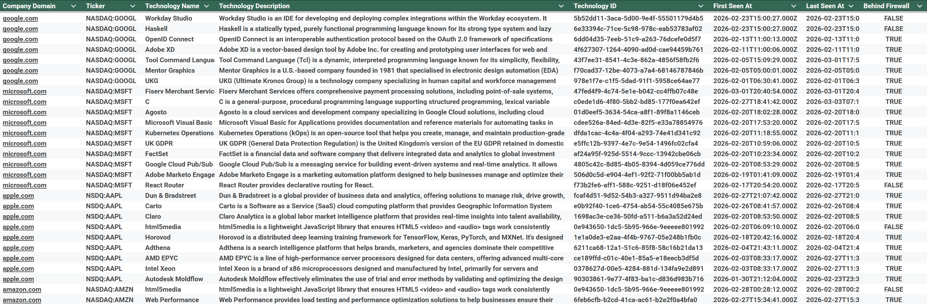The width and height of the screenshot is (927, 304).
Task: Click the Behind Firewall filter arrow
Action: tap(920, 6)
